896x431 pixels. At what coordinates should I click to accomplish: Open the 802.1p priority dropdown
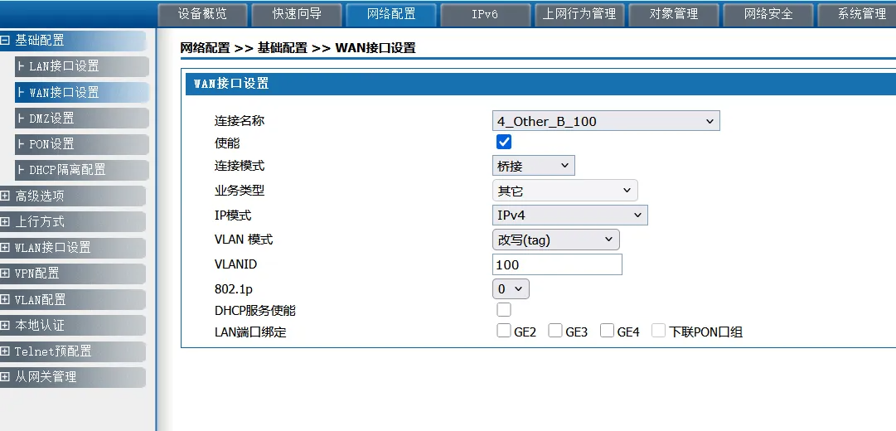[511, 289]
